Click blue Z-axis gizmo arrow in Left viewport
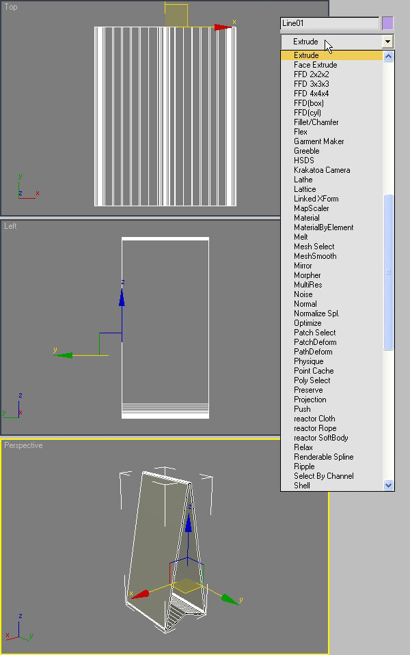410x655 pixels. pyautogui.click(x=122, y=296)
